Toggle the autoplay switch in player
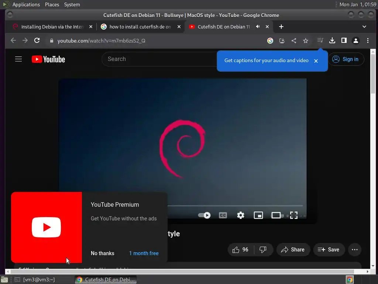 click(x=204, y=215)
